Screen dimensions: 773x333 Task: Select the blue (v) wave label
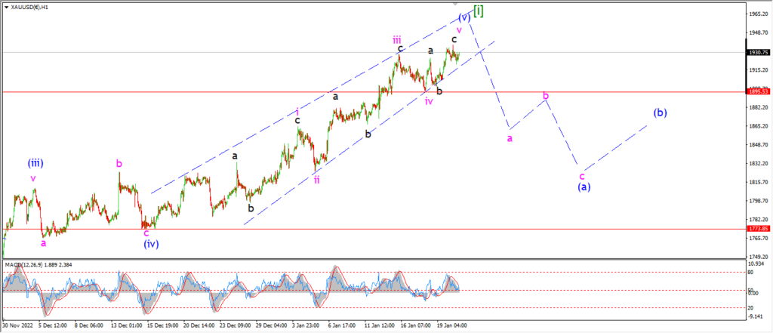pyautogui.click(x=464, y=18)
